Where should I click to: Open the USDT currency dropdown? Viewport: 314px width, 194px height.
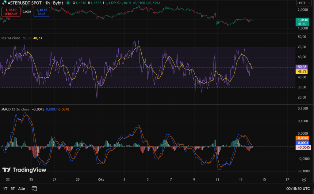[304, 3]
